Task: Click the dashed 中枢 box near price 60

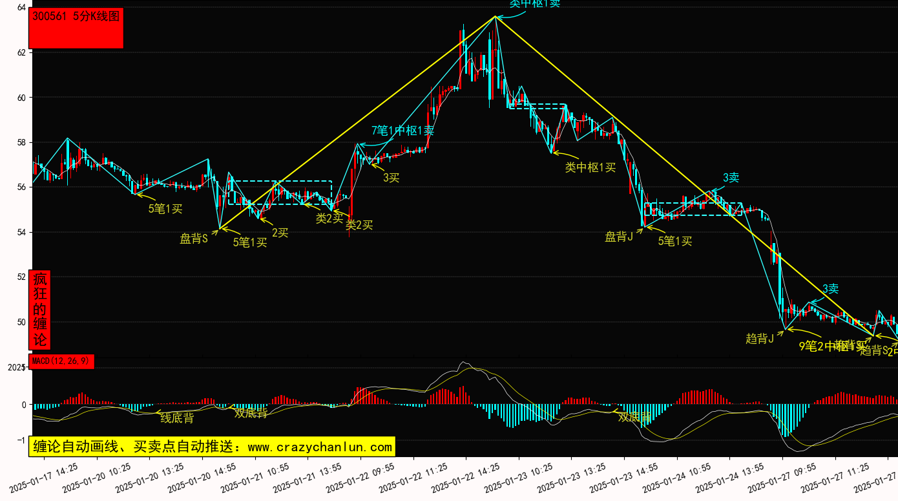Action: (x=538, y=106)
